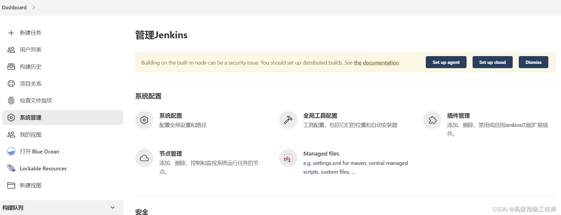Viewport: 561px width, 215px height.
Task: Click the cfg icon for Managed files
Action: pyautogui.click(x=288, y=158)
